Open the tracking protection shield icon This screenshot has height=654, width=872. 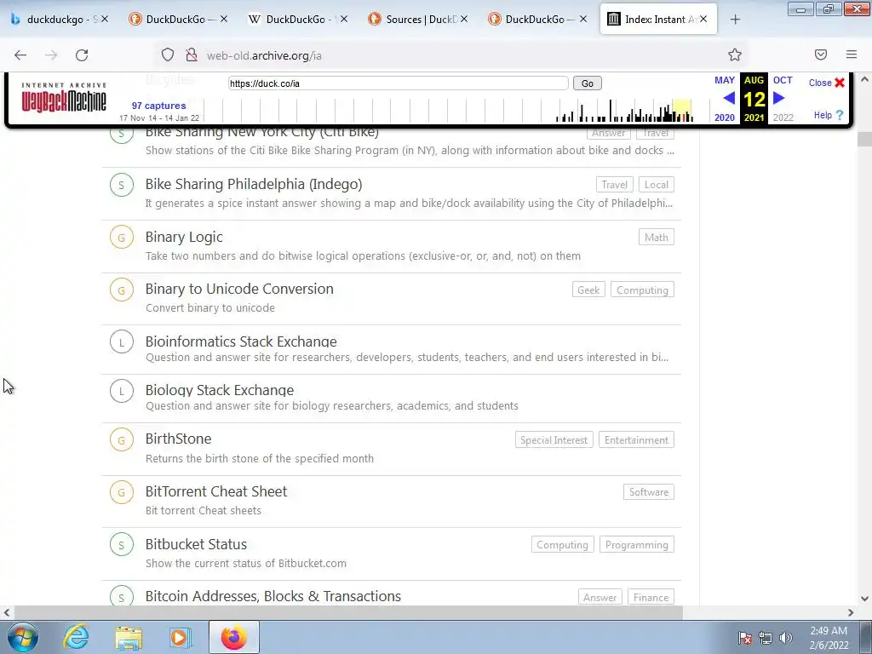pyautogui.click(x=168, y=54)
